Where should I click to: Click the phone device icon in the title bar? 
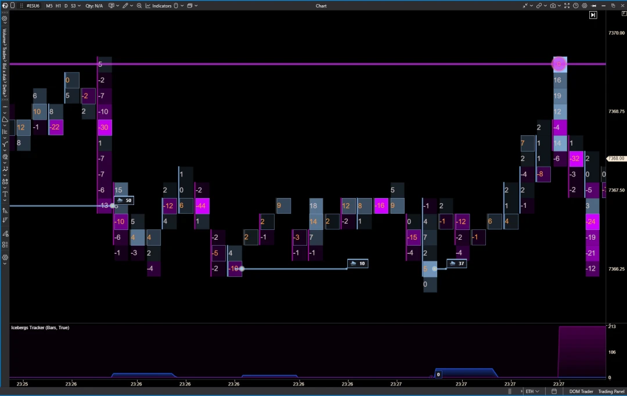coord(12,6)
